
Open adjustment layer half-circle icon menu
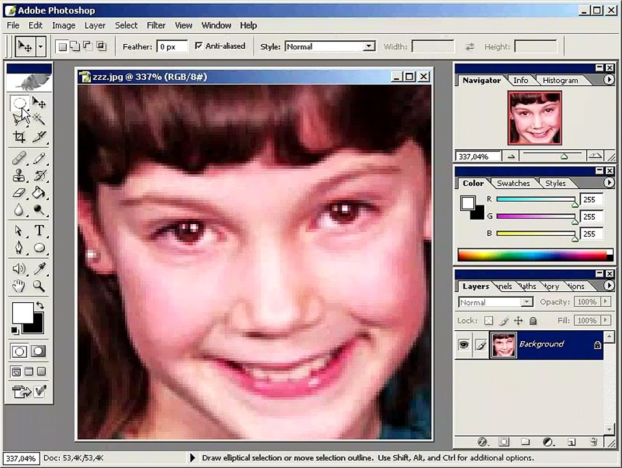[548, 442]
